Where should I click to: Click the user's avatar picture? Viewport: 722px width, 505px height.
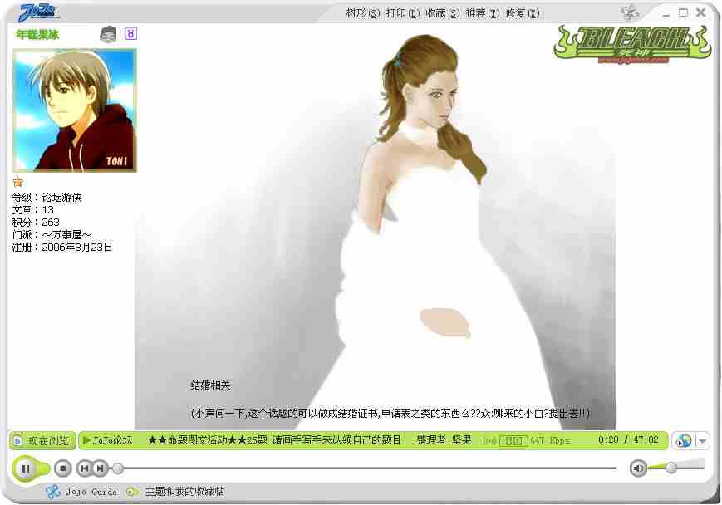(74, 110)
